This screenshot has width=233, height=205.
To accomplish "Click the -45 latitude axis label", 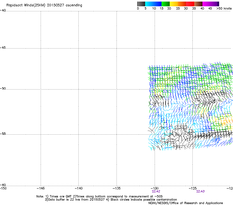I will pyautogui.click(x=3, y=48).
